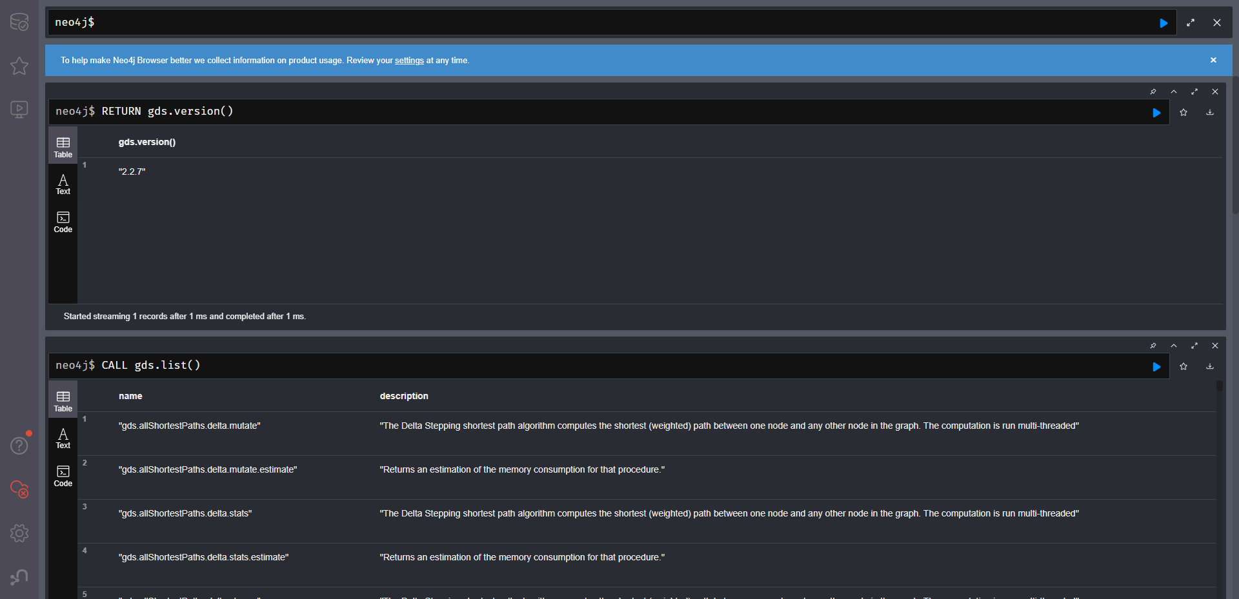Click the CALL gds.list() query text
The height and width of the screenshot is (599, 1239).
point(151,366)
